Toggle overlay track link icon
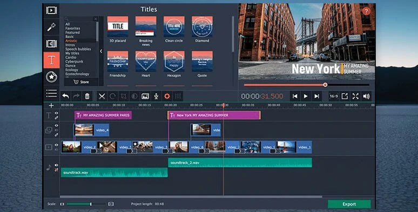This screenshot has width=418, height=212. point(56,135)
